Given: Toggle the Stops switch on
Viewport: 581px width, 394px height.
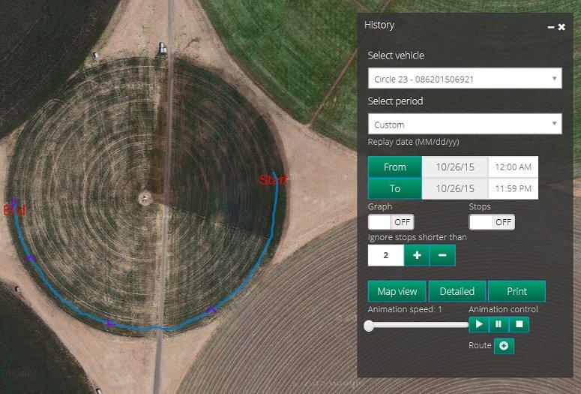Looking at the screenshot, I should (492, 222).
